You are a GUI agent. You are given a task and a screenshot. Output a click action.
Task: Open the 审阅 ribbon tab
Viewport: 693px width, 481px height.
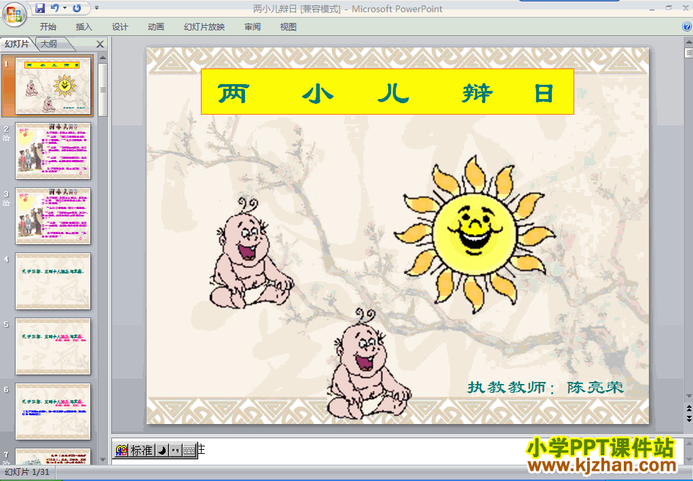point(252,27)
